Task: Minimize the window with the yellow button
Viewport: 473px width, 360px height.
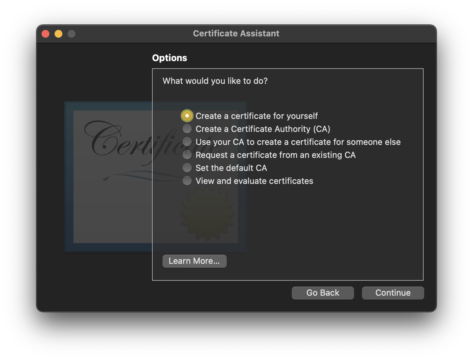Action: pos(58,34)
